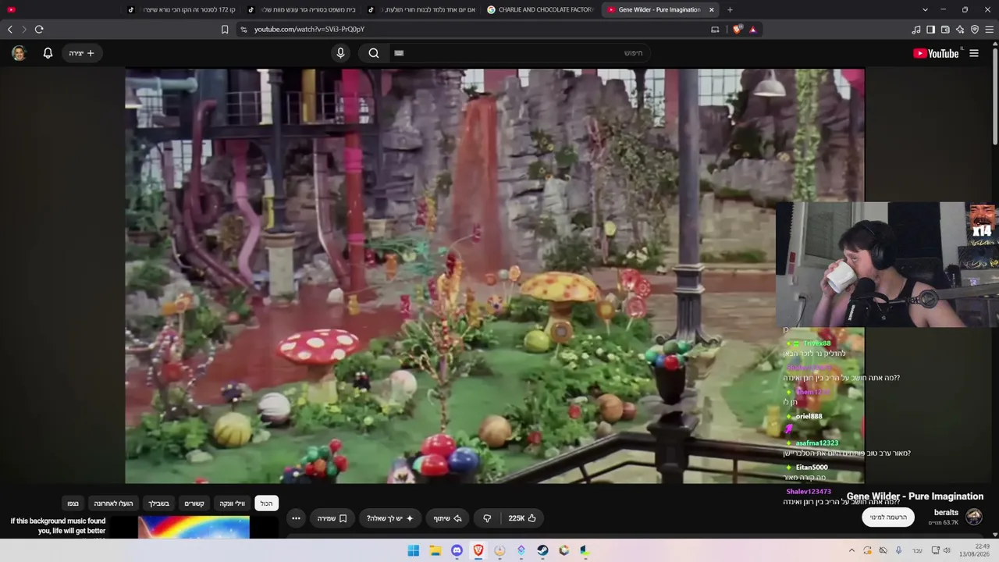Like the video with 225K likes
The height and width of the screenshot is (562, 999).
(522, 518)
